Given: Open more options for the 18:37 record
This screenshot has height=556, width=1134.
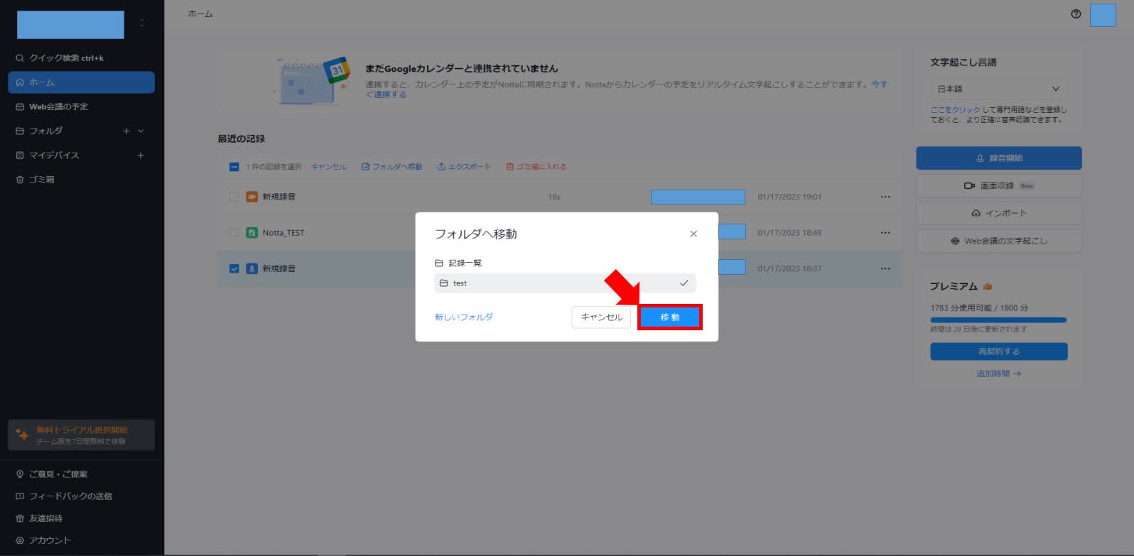Looking at the screenshot, I should click(x=885, y=268).
